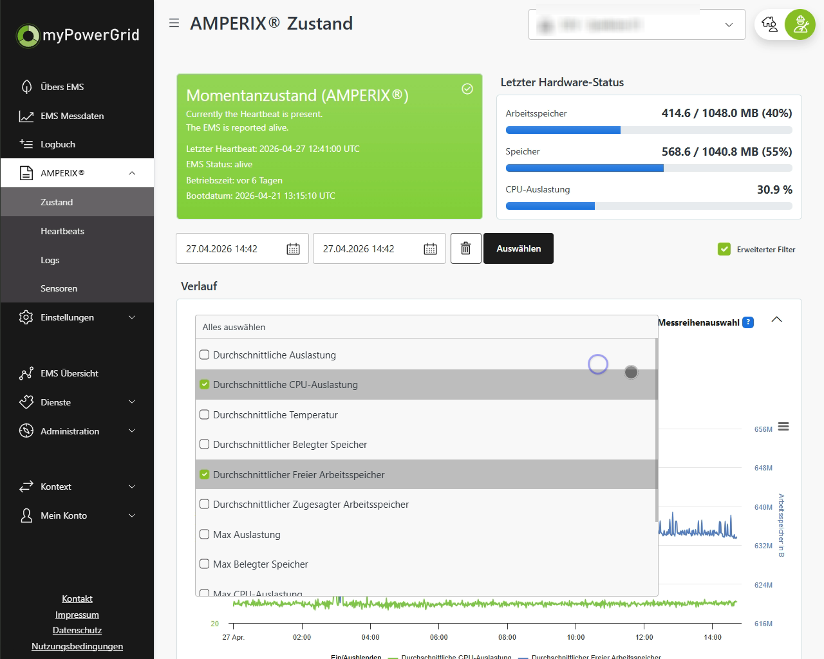This screenshot has width=824, height=659.
Task: Click the CPU-Auslastung progress bar
Action: pyautogui.click(x=649, y=207)
